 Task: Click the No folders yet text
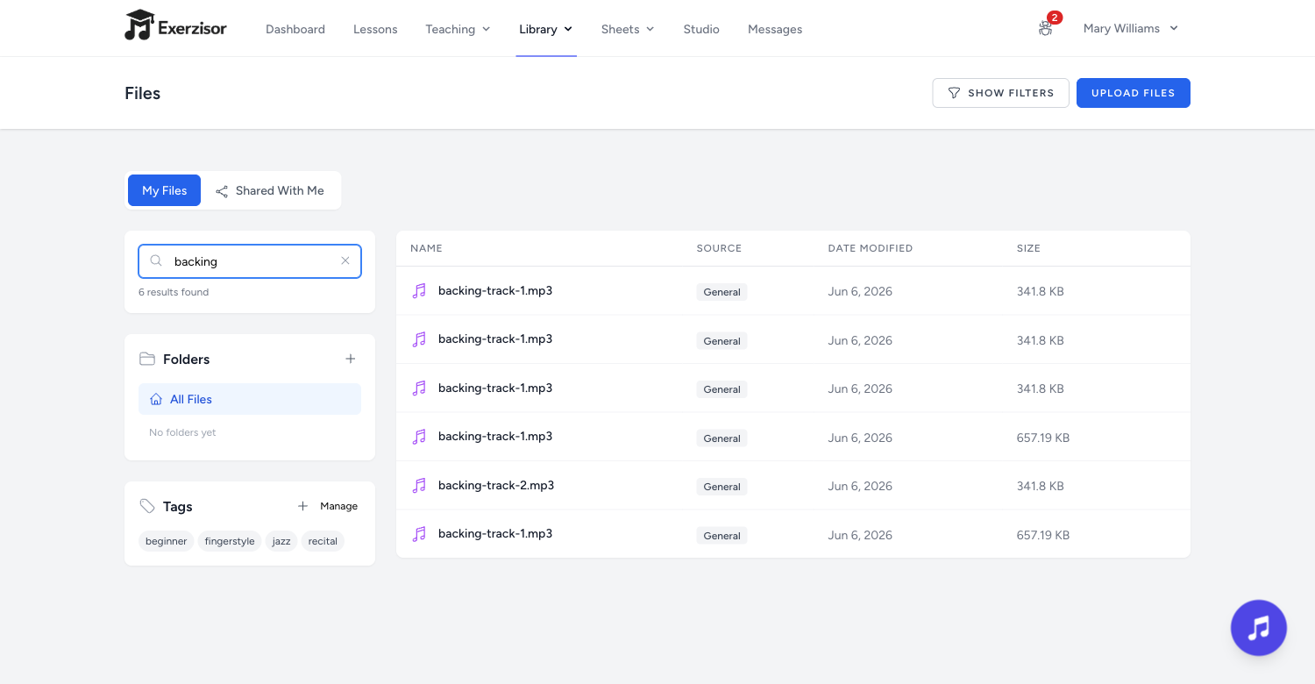coord(182,432)
